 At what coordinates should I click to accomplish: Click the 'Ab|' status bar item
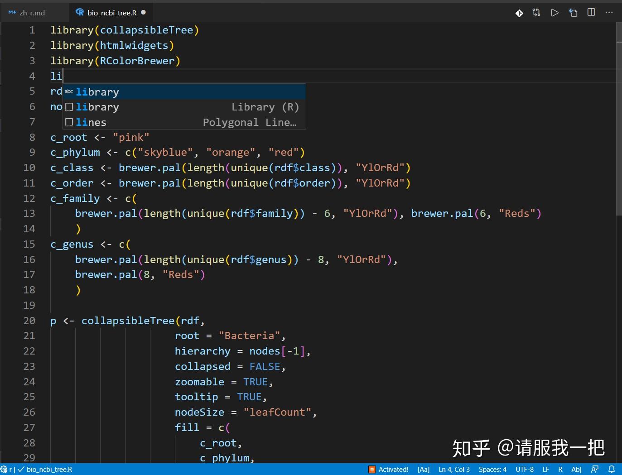point(576,470)
